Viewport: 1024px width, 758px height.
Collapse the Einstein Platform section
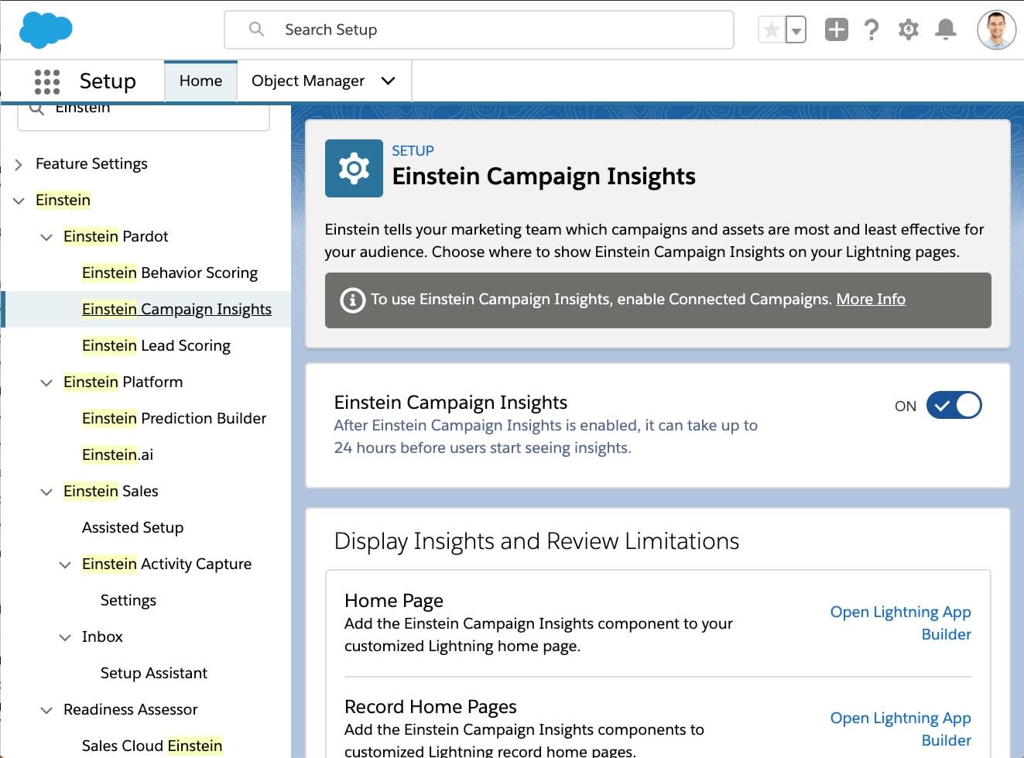pos(46,382)
